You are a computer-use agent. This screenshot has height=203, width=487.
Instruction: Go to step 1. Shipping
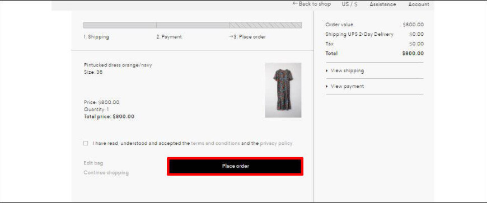tap(96, 36)
